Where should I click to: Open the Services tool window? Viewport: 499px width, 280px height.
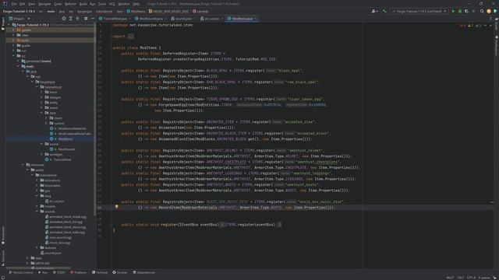click(x=120, y=272)
